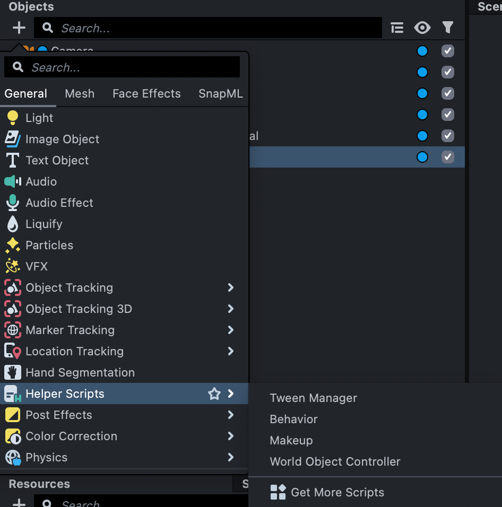Open the scene layers filter icon
The height and width of the screenshot is (507, 502).
tap(447, 28)
